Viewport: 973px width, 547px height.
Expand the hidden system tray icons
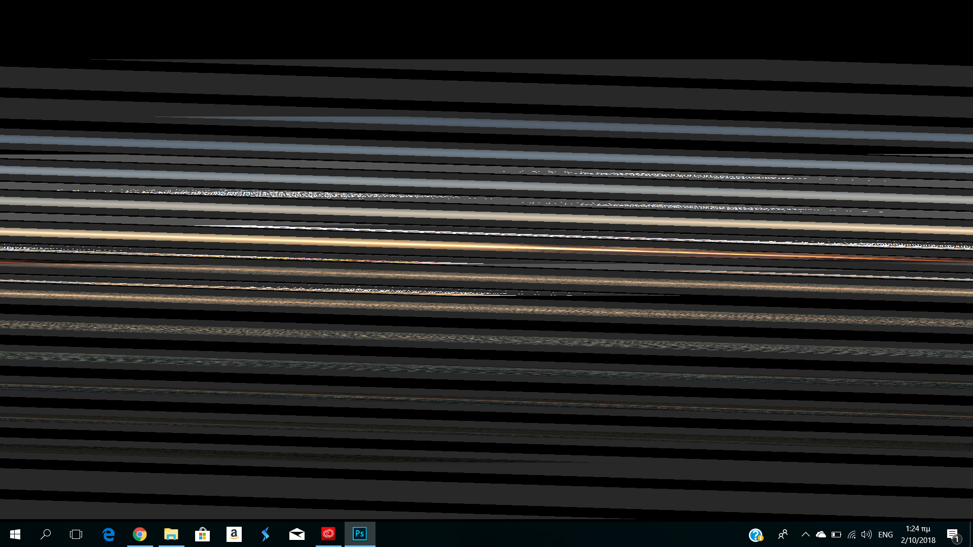(805, 534)
